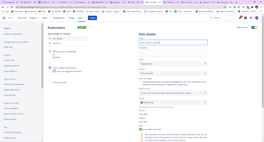Toggle the rule enabled switch off
Screen dimensions: 264x142
pyautogui.click(x=254, y=28)
